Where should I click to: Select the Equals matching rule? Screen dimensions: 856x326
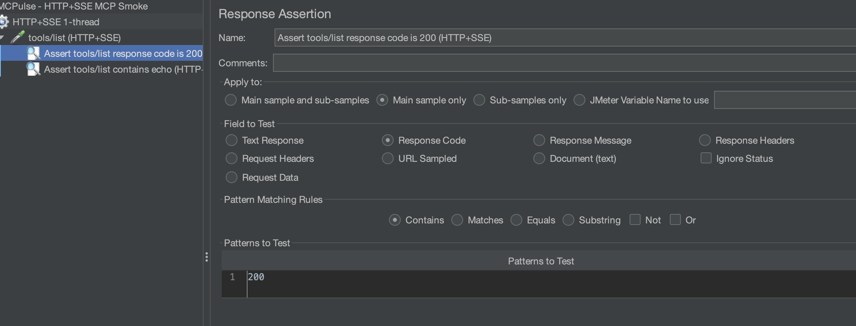click(516, 220)
